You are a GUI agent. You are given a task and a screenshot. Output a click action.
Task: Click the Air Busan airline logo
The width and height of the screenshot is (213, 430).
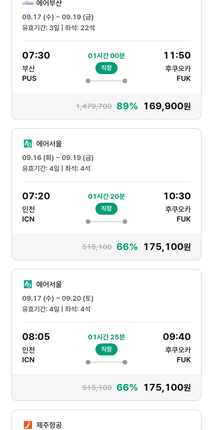point(28,3)
